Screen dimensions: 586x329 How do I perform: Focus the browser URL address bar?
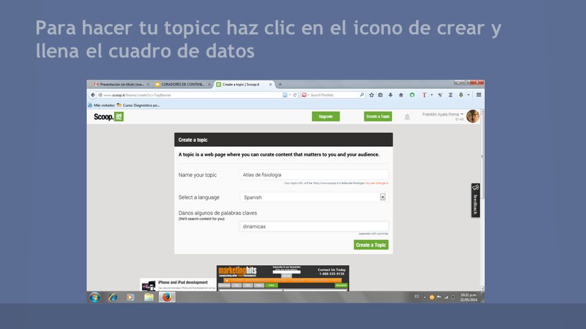190,95
